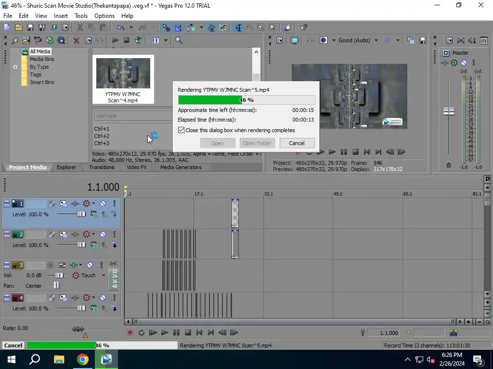Open the Options menu
Screen dimensions: 493x369
click(x=104, y=16)
